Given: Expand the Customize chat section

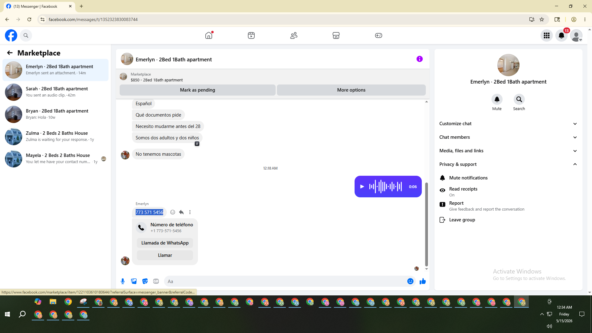Looking at the screenshot, I should click(508, 124).
